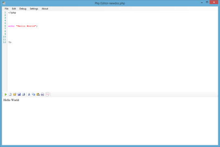
Task: Click the '<?php' opening tag line
Action: 12,13
